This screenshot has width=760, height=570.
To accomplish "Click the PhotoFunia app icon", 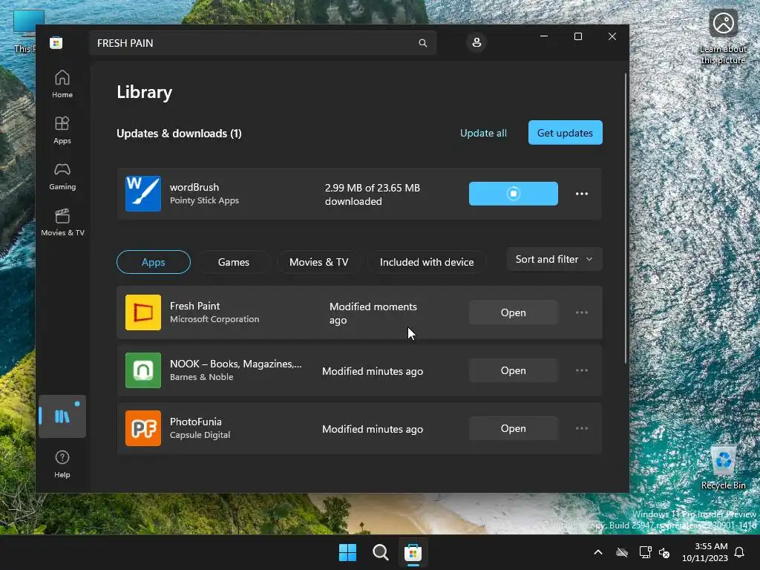I will click(143, 428).
